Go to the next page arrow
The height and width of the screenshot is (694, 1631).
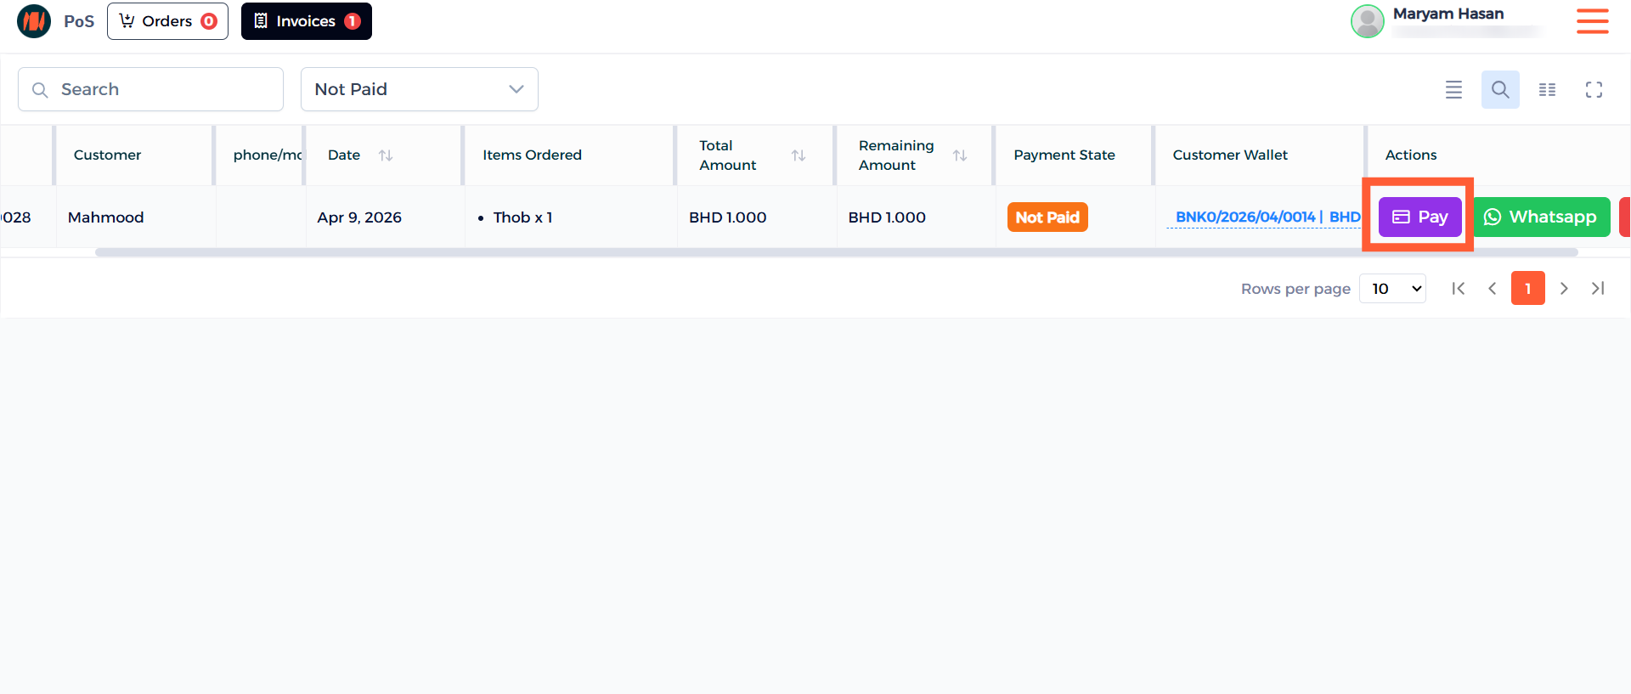point(1563,289)
